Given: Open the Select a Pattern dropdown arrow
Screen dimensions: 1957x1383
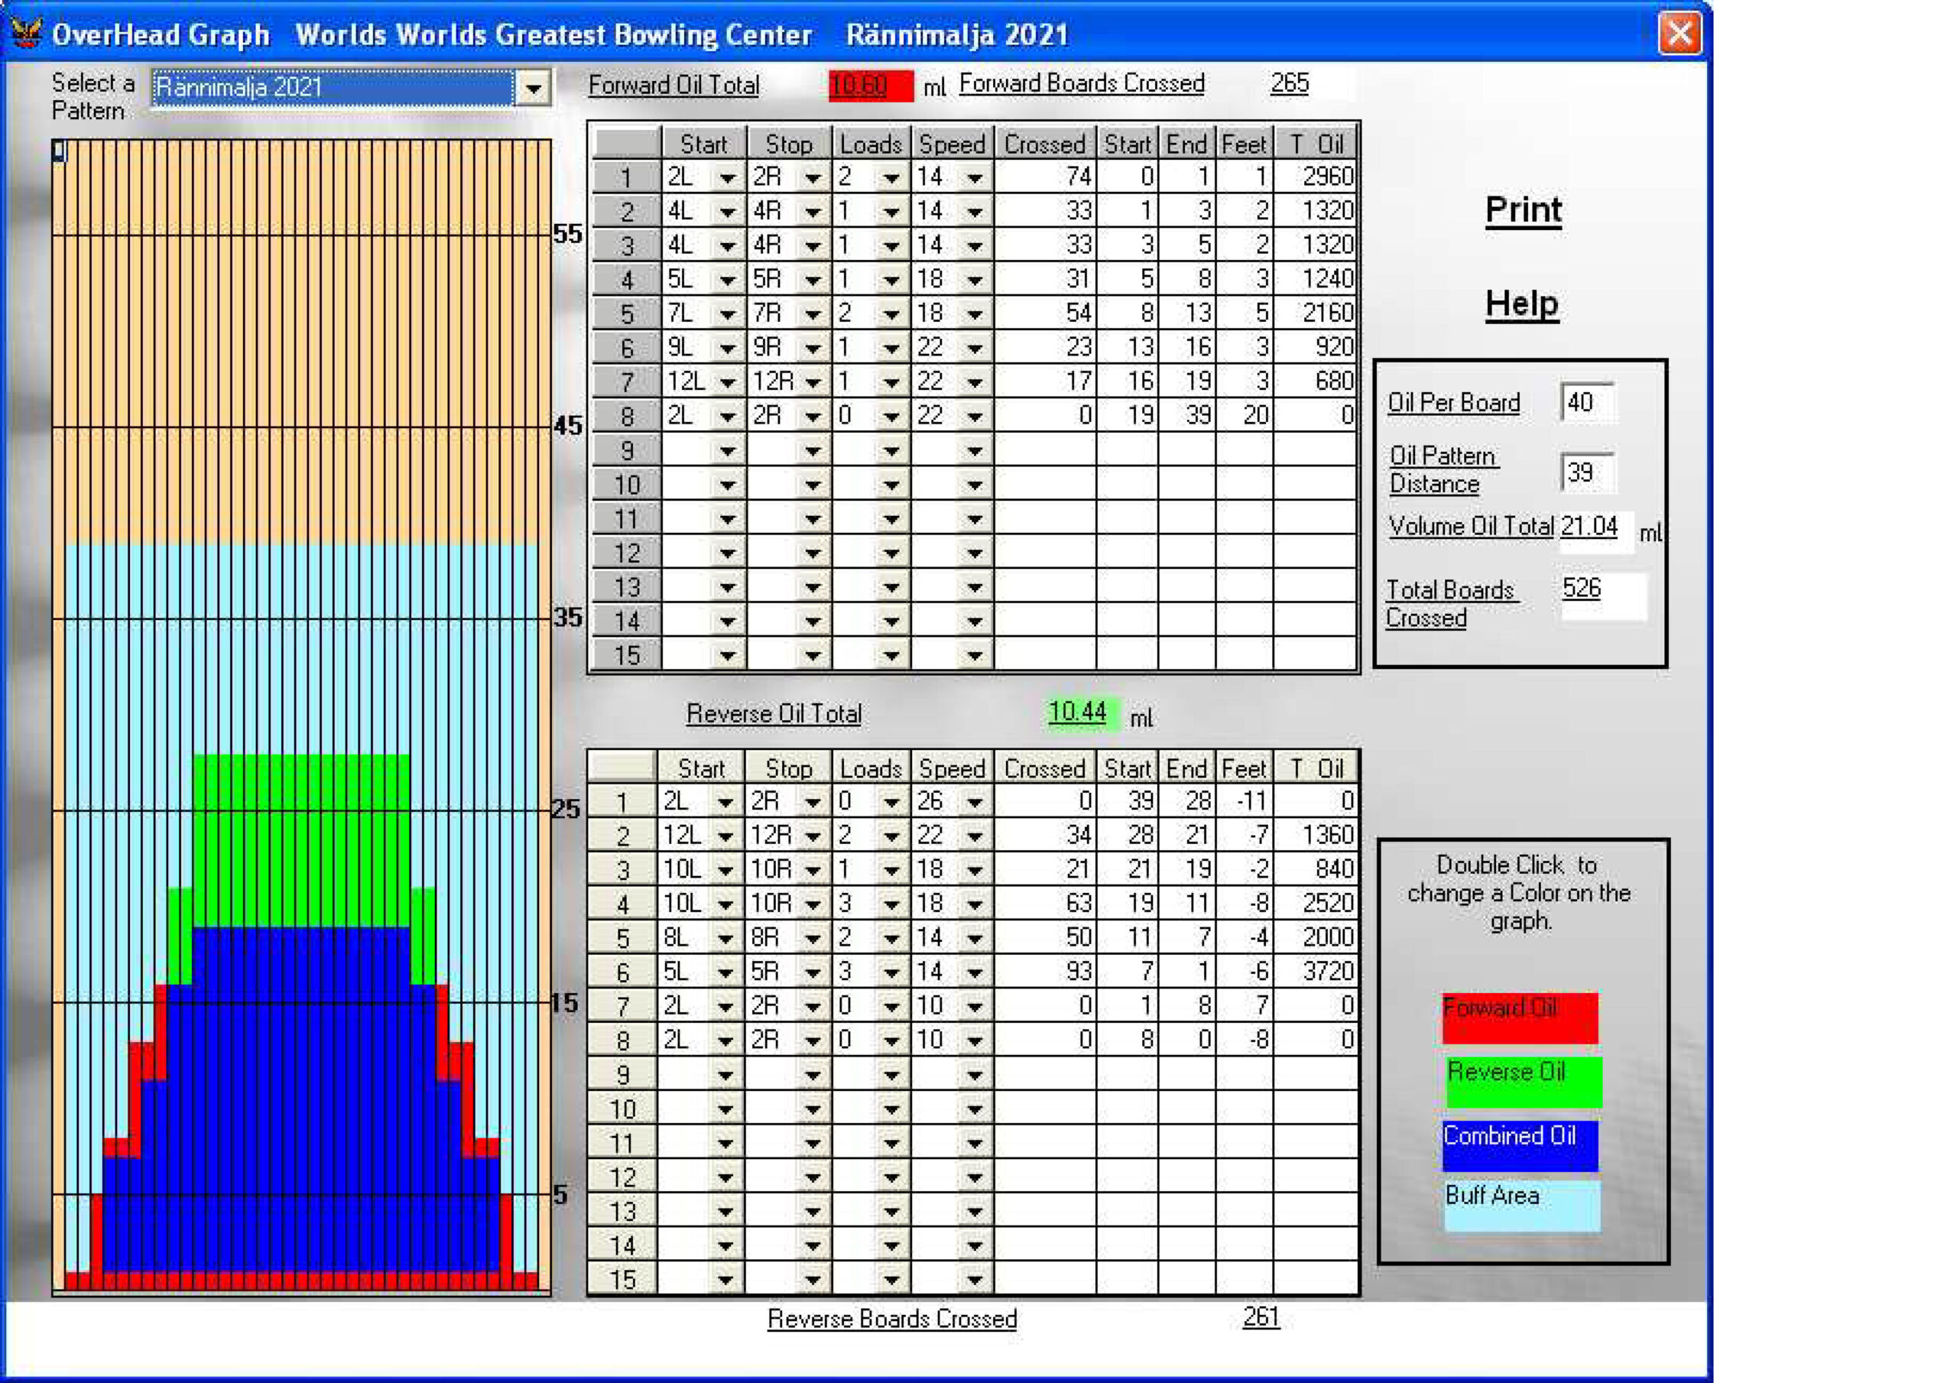Looking at the screenshot, I should tap(534, 88).
